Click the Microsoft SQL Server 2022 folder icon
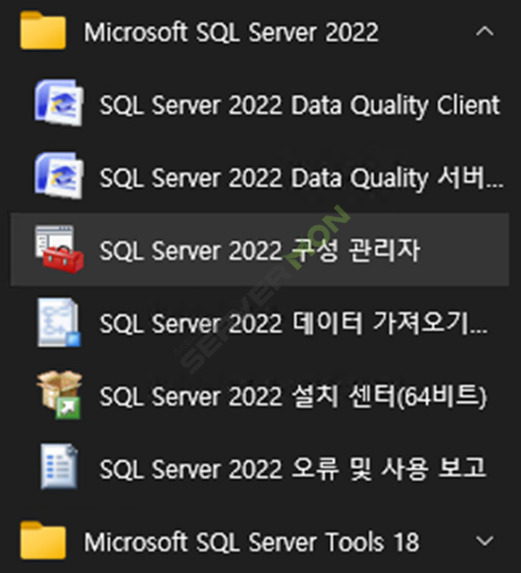 point(43,30)
